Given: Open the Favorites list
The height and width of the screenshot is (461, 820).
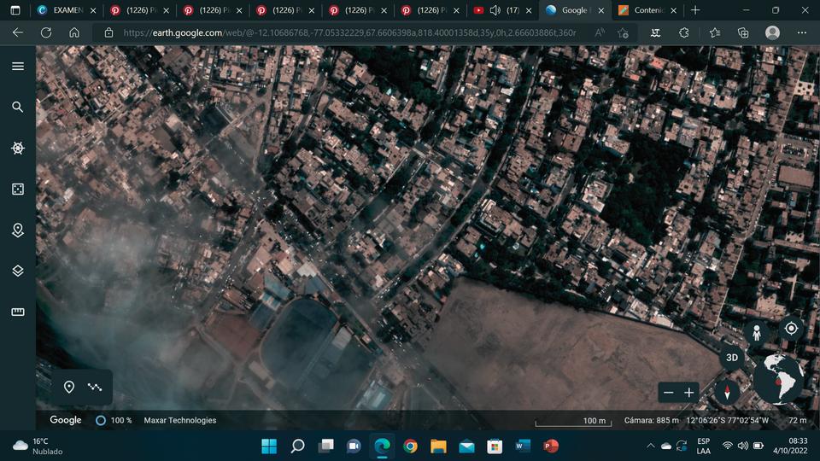Looking at the screenshot, I should (715, 32).
